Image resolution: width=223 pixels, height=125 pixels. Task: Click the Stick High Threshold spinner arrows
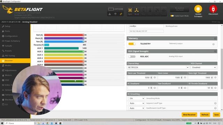pyautogui.click(x=212, y=77)
